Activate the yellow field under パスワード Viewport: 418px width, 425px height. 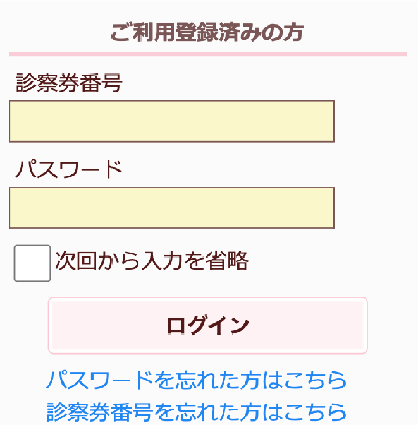pyautogui.click(x=171, y=208)
